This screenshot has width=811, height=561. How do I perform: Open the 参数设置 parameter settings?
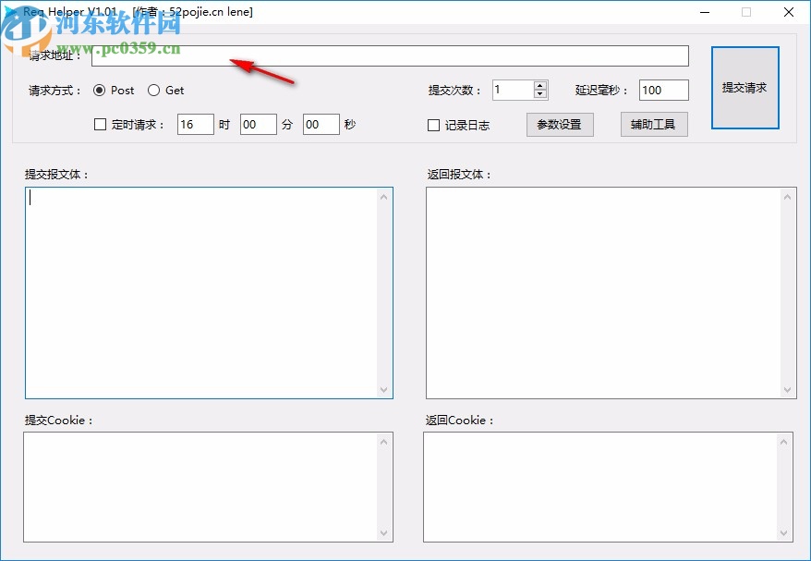560,124
